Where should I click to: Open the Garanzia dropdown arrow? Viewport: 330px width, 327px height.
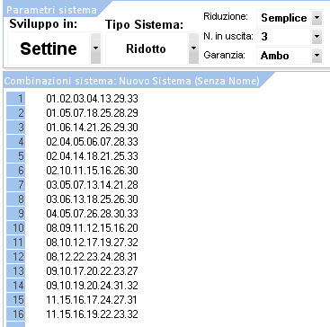click(x=317, y=56)
